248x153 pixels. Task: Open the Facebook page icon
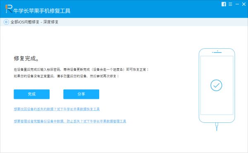pos(224,4)
